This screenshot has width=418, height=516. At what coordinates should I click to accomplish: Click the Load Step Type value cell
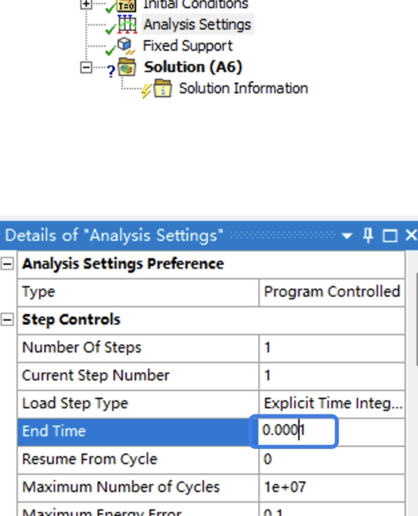tap(332, 403)
